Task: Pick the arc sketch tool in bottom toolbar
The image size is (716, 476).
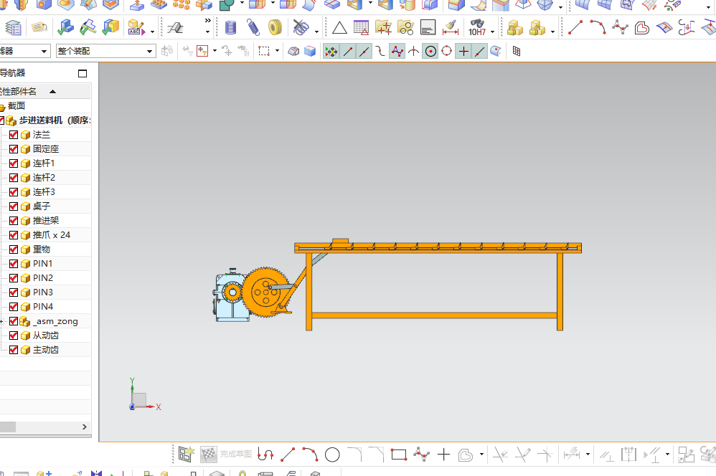Action: pyautogui.click(x=310, y=454)
